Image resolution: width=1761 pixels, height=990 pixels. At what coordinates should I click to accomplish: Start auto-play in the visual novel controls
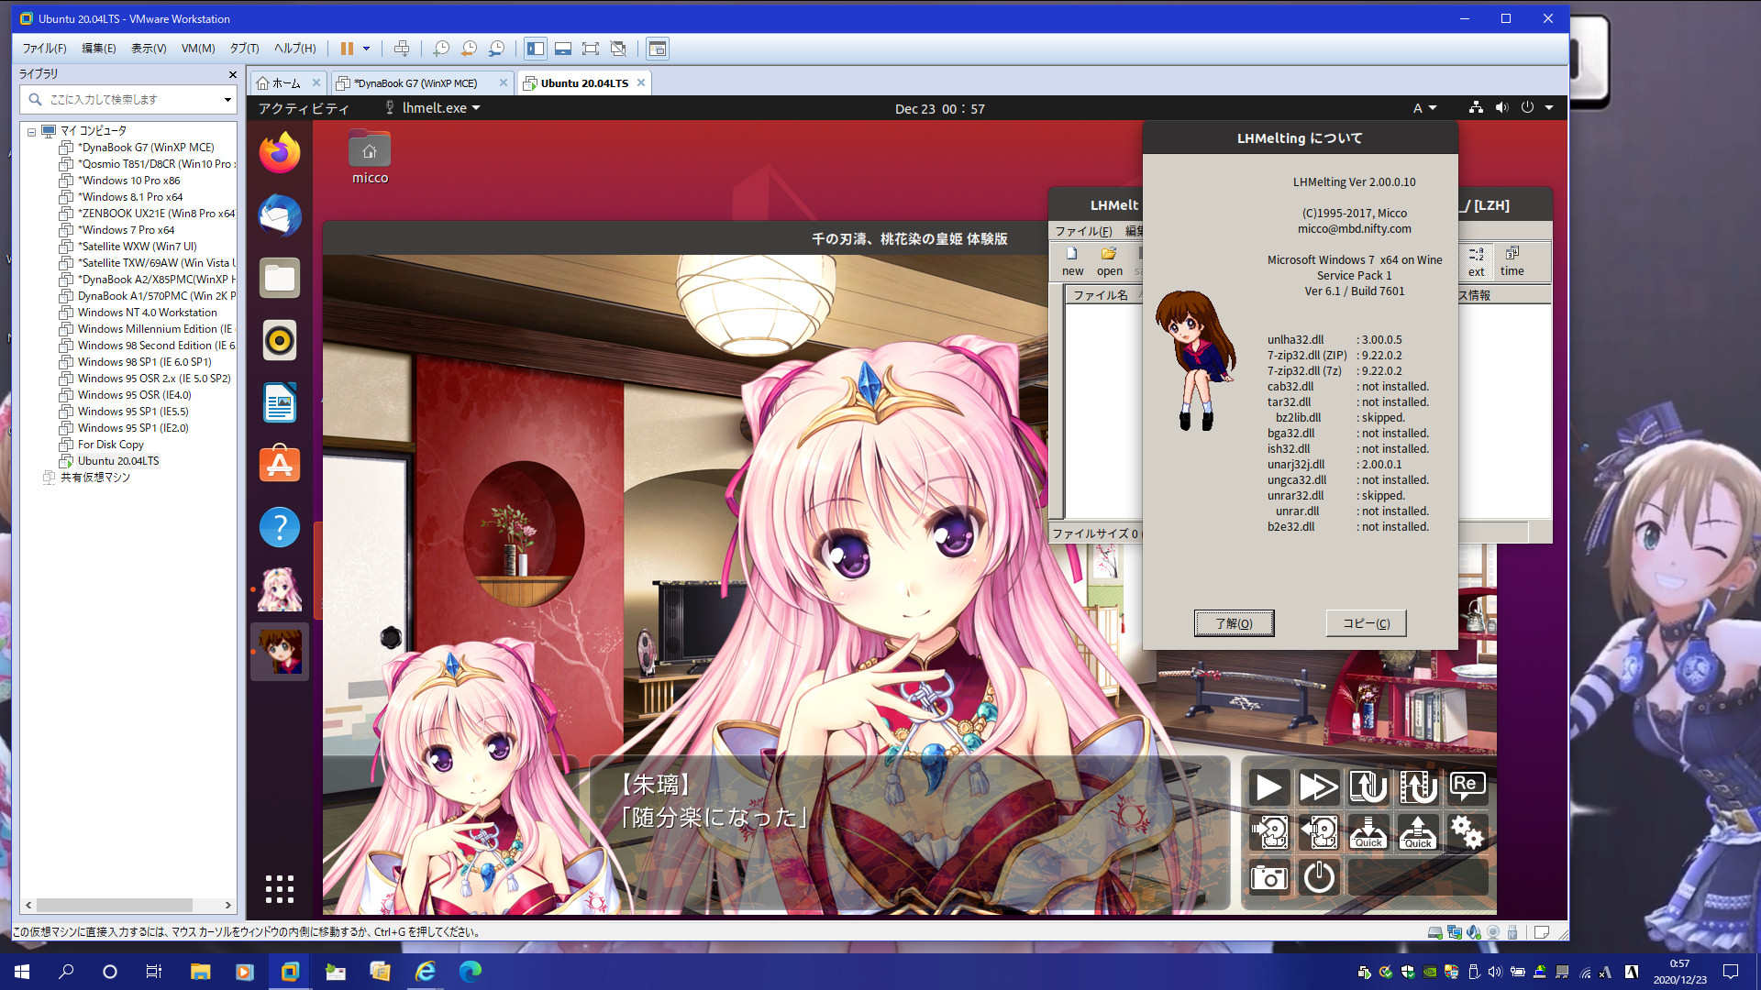1269,786
